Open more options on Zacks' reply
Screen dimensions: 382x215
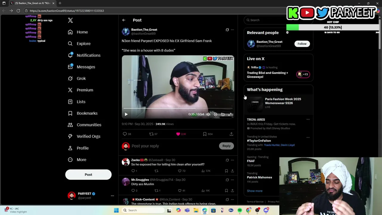232,160
